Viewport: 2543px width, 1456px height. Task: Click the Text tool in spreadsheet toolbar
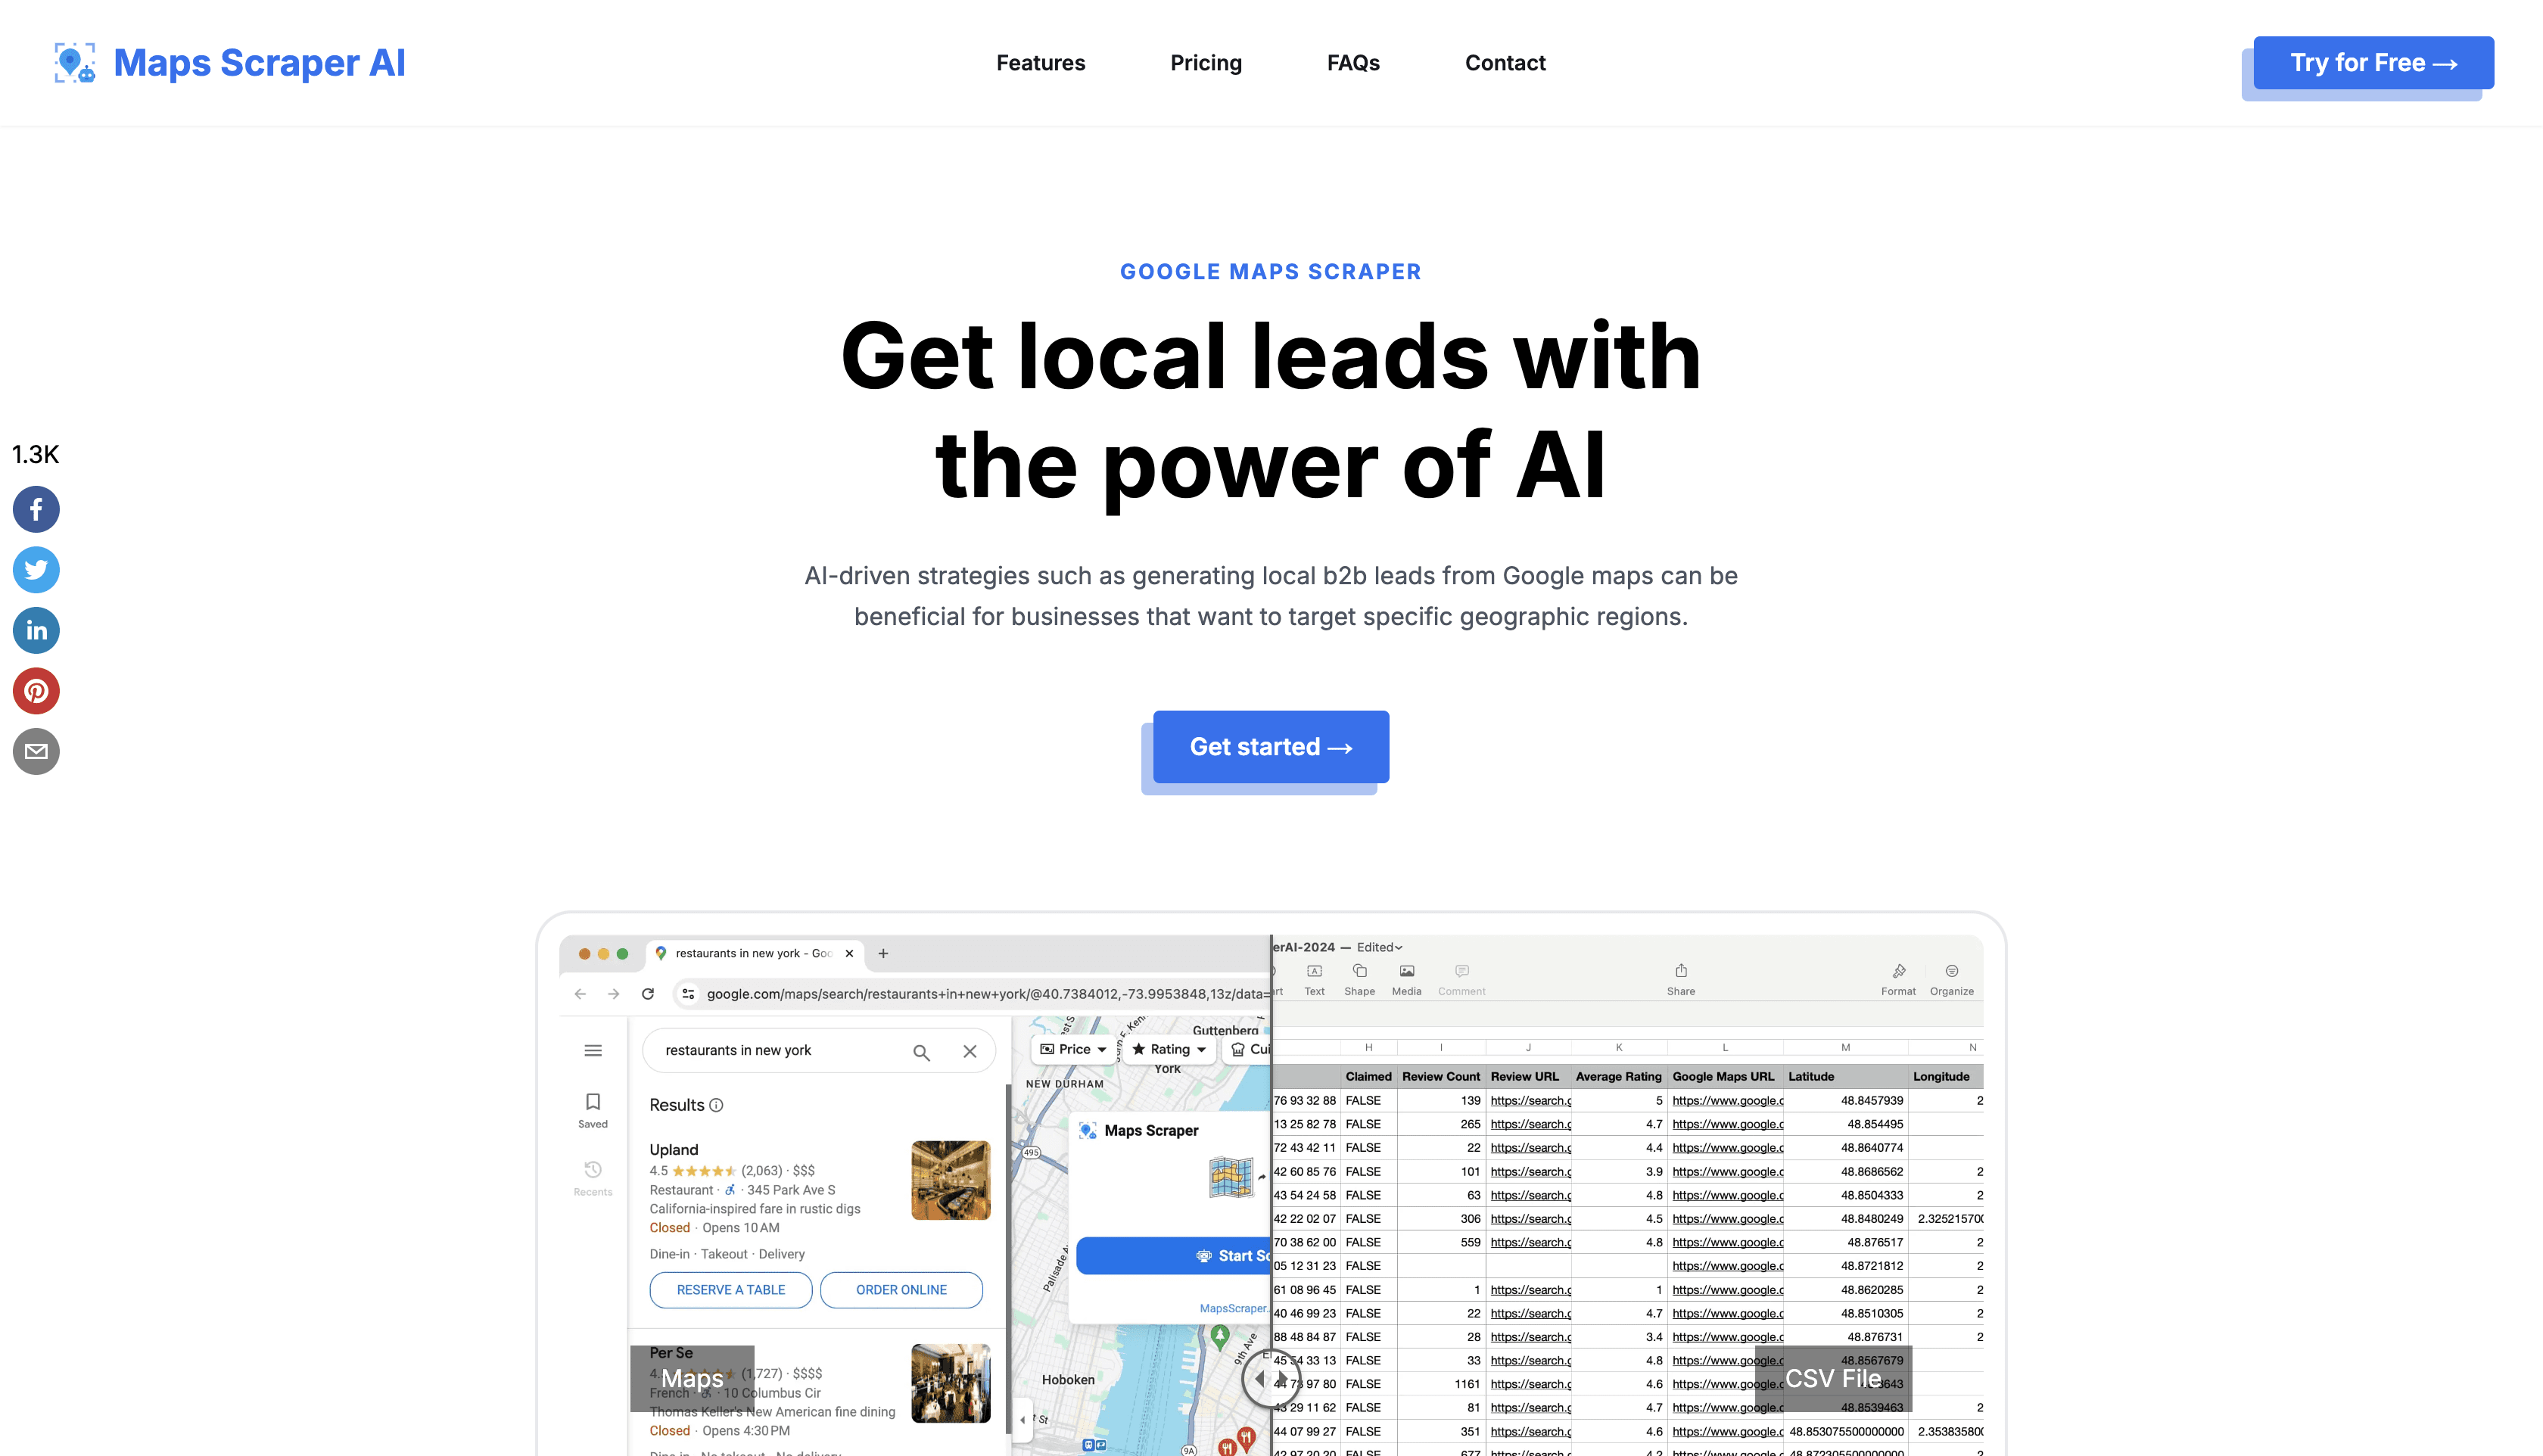[1314, 979]
